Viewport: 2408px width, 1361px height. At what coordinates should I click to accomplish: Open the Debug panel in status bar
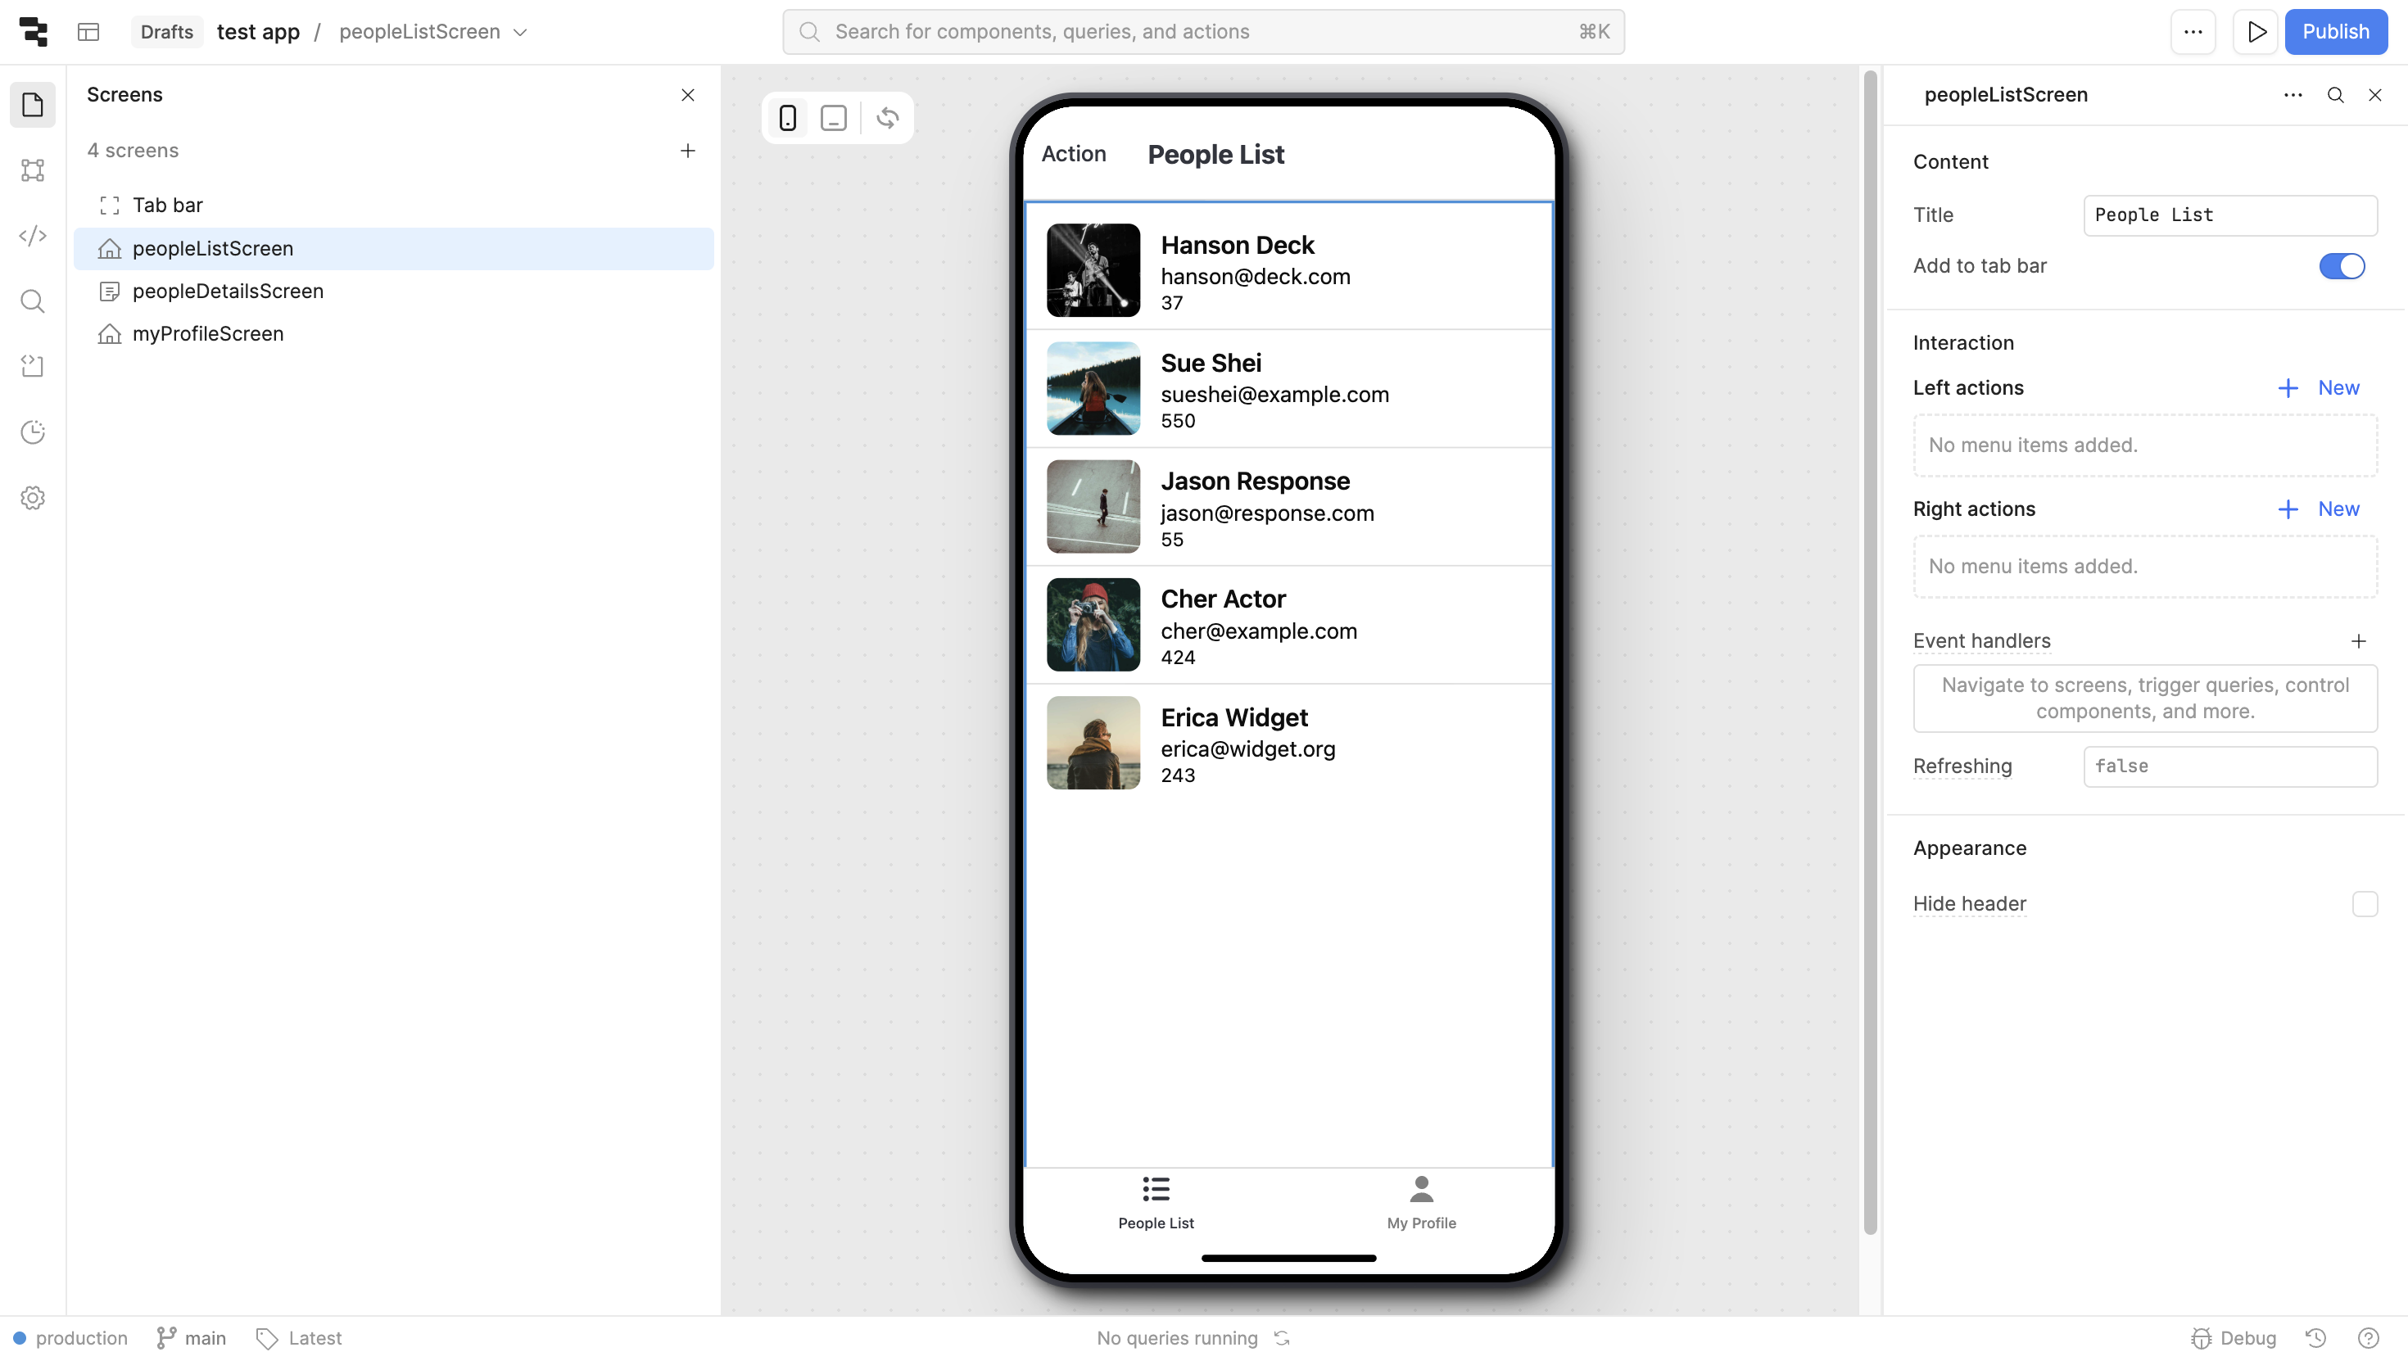click(2234, 1337)
